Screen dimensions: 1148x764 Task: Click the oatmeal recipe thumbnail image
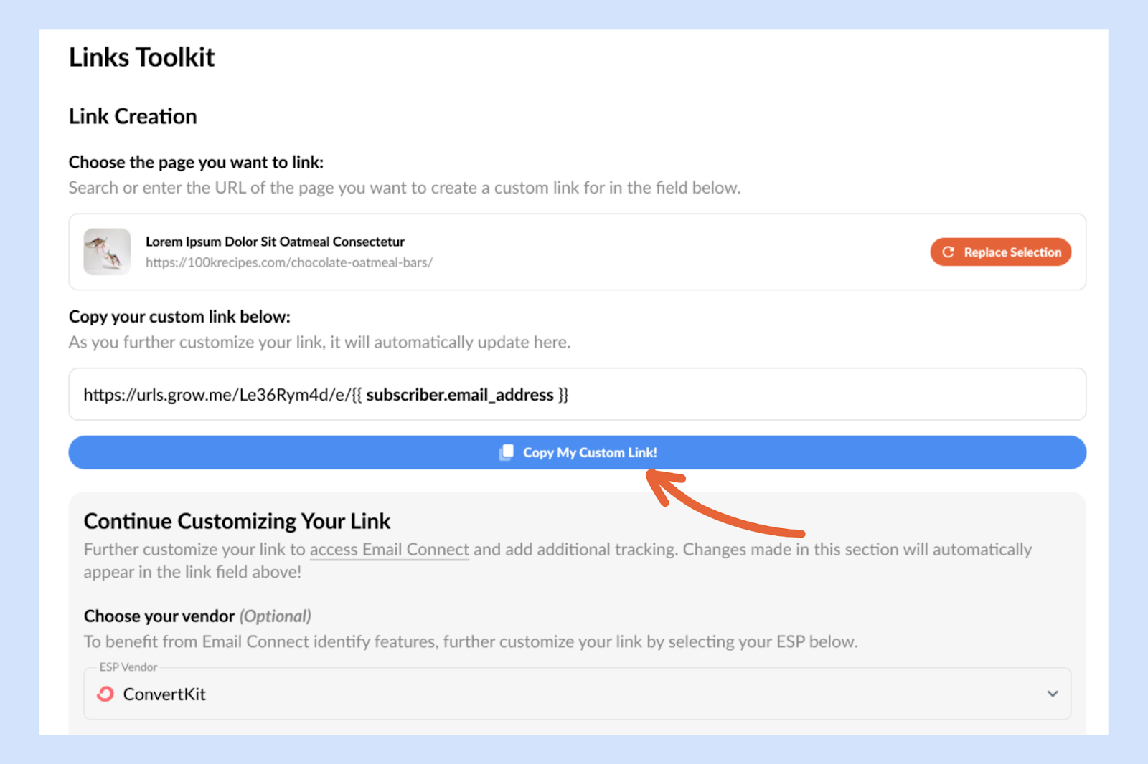(107, 252)
